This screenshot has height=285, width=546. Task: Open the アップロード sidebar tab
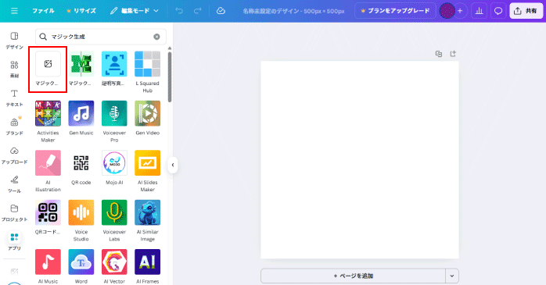click(14, 155)
